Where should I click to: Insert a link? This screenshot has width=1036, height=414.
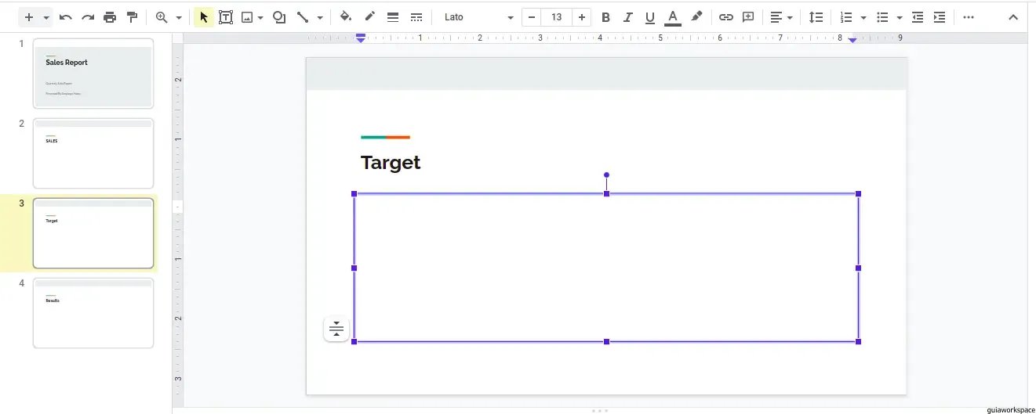click(726, 17)
